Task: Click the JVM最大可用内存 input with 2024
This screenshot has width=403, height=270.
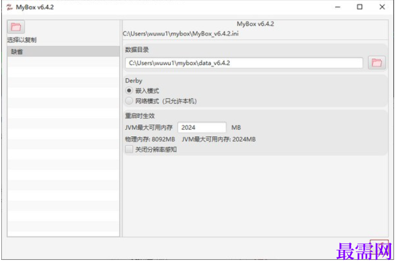Action: point(202,127)
